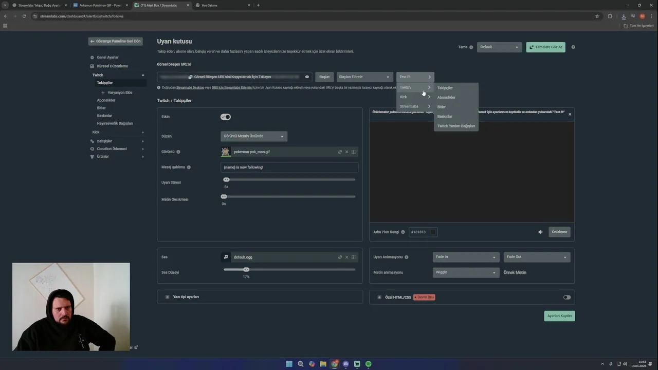Toggle the Etkin switch
The image size is (658, 370).
[x=226, y=117]
